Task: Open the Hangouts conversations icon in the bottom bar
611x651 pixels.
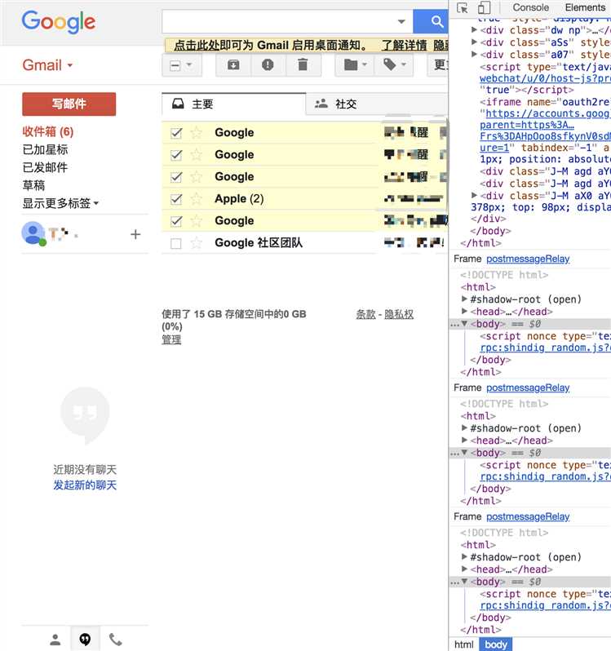Action: click(x=85, y=640)
